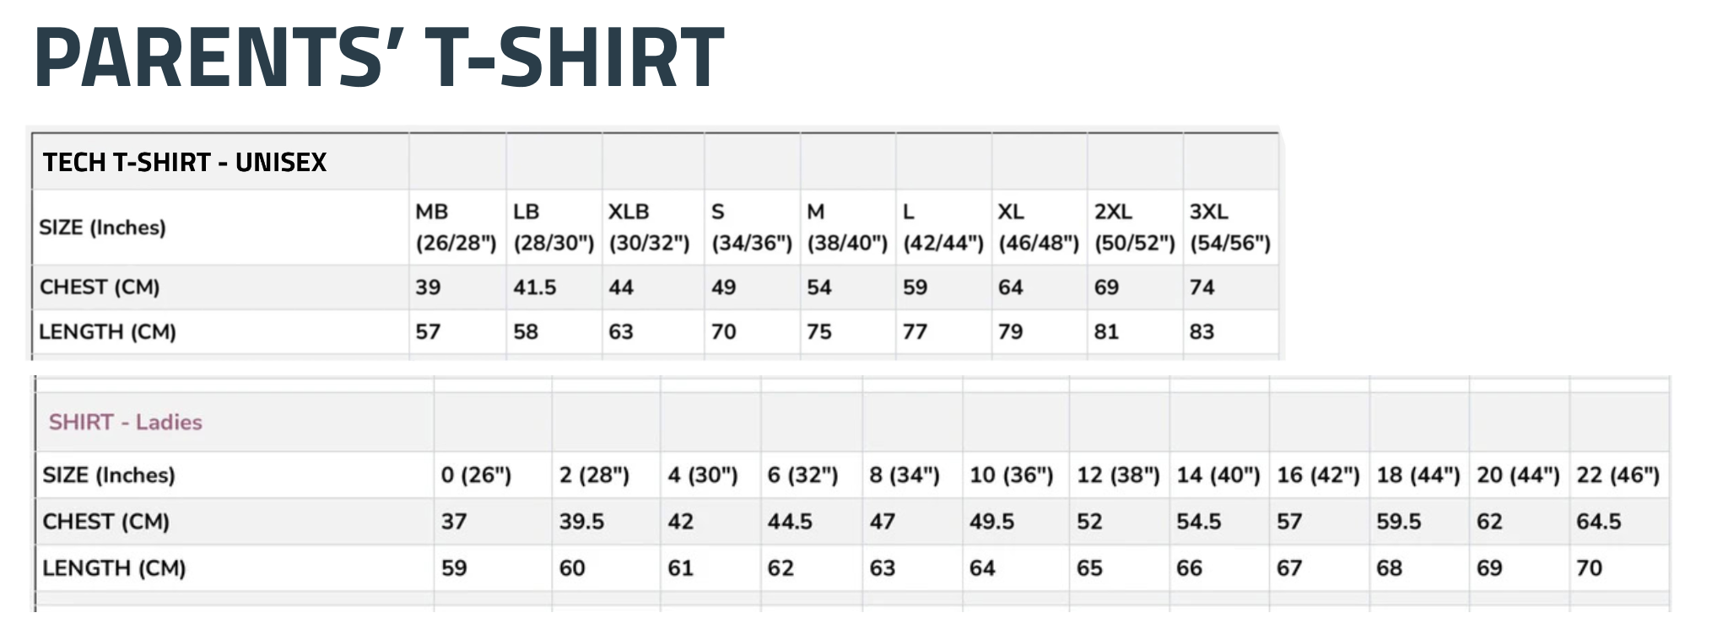1723x629 pixels.
Task: Select the MB (26/28") size column header
Action: tap(456, 228)
